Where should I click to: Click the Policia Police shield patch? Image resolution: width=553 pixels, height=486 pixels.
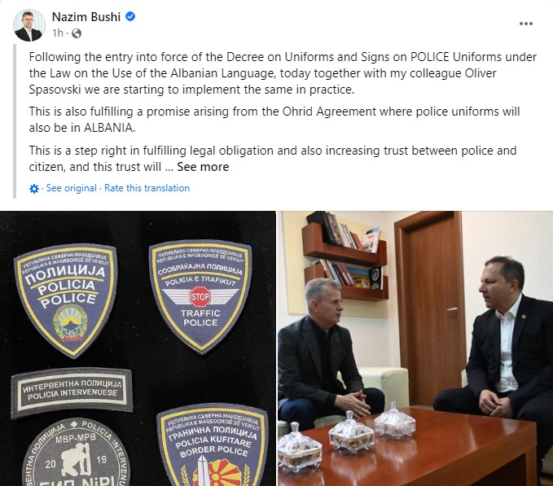(x=66, y=300)
